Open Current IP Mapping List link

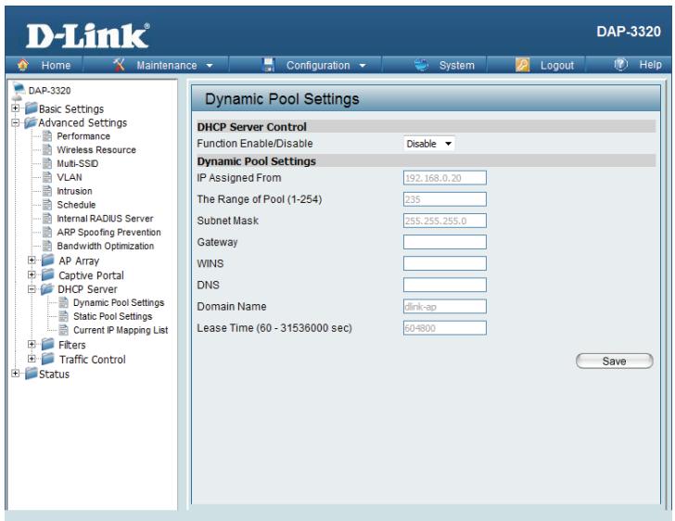[121, 330]
